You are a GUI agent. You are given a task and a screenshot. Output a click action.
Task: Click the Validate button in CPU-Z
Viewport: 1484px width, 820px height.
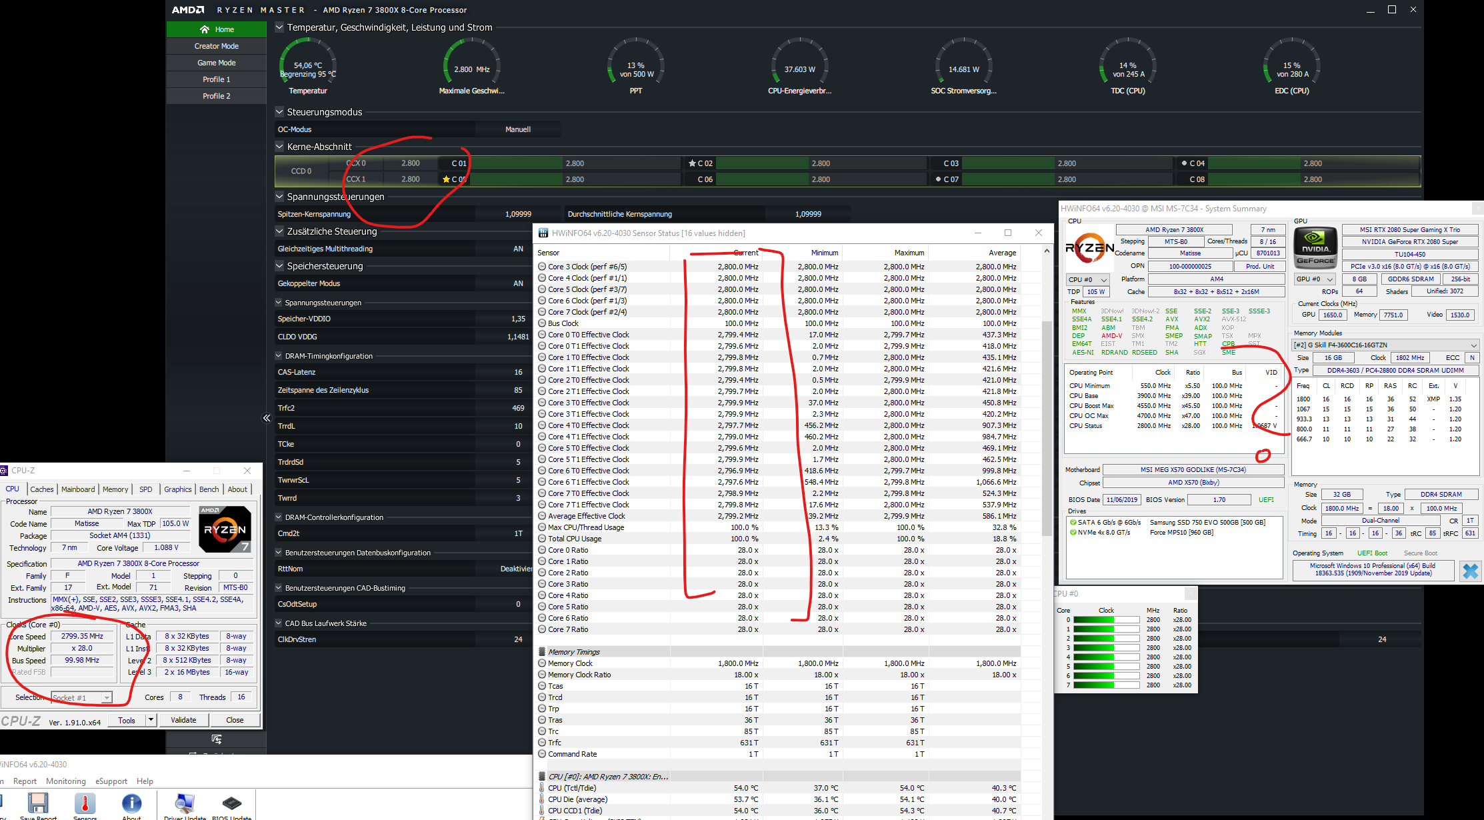(183, 720)
